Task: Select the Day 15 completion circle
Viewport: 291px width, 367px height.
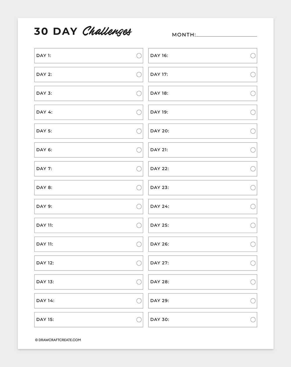Action: coord(139,320)
